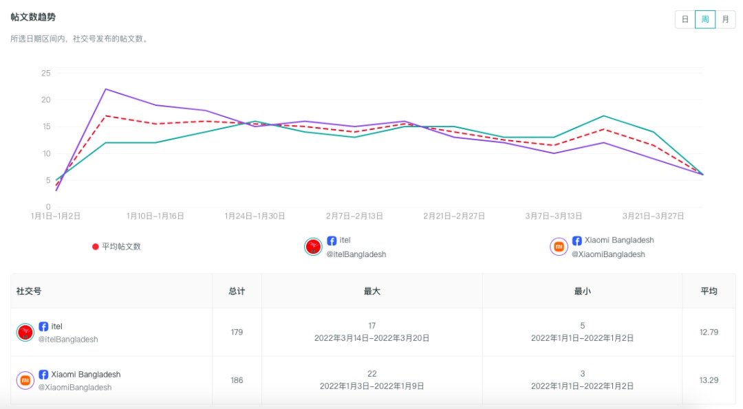Switch chart granularity to 日 (day)

[x=685, y=19]
